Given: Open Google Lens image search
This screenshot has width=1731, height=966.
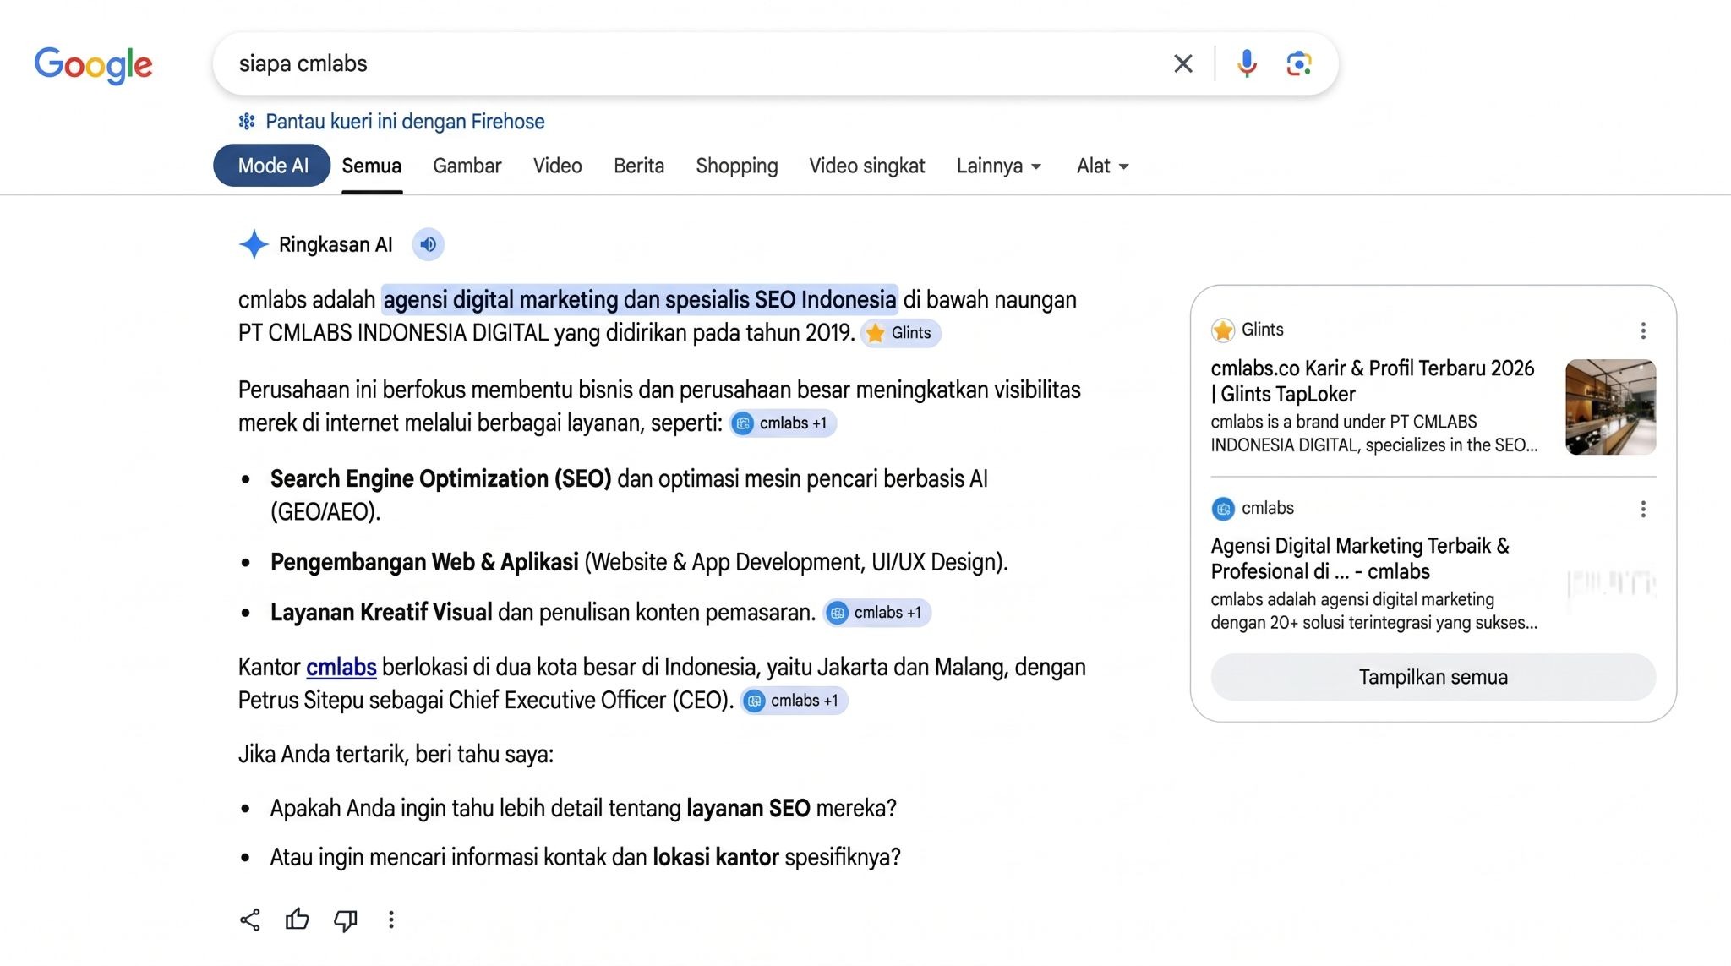Looking at the screenshot, I should tap(1298, 63).
